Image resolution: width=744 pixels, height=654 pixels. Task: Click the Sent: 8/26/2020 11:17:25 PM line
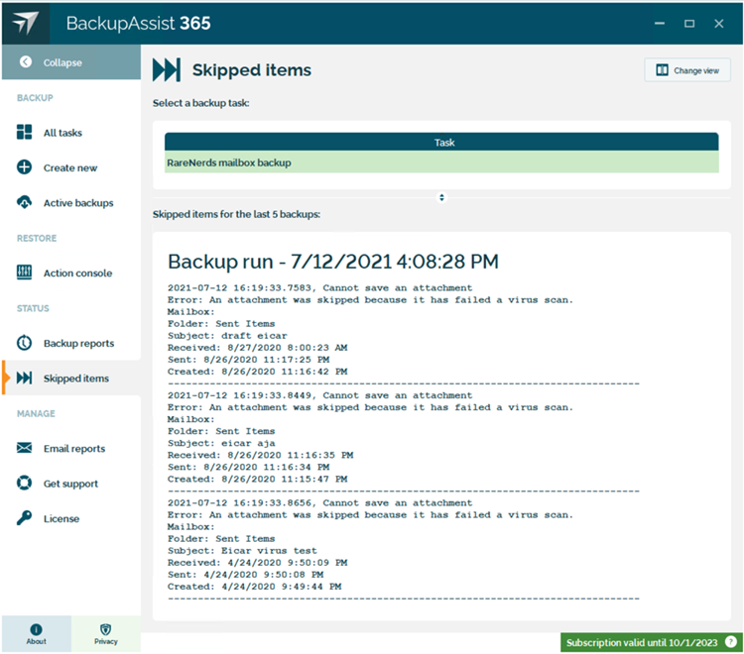click(x=248, y=360)
